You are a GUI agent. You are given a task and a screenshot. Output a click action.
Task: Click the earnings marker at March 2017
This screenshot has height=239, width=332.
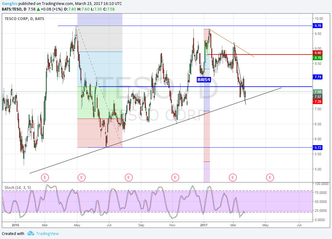233,178
